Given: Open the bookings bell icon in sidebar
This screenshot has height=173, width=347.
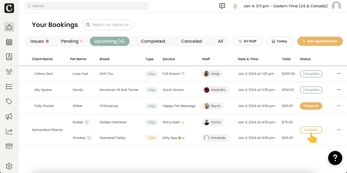Looking at the screenshot, I should click(9, 27).
